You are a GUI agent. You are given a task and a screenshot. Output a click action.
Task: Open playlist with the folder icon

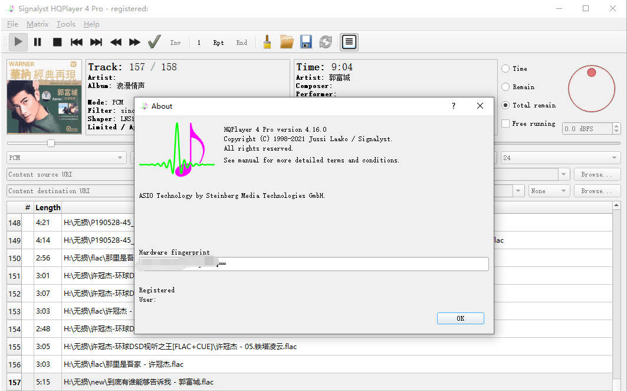pyautogui.click(x=287, y=42)
